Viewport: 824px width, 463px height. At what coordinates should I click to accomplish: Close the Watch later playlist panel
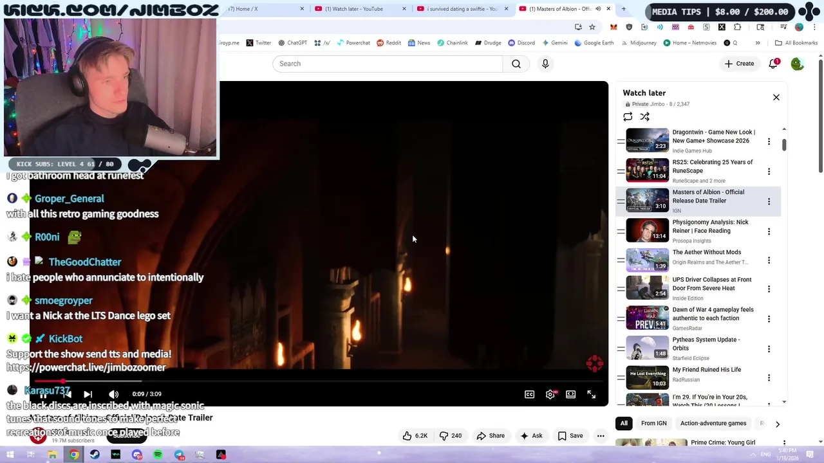point(776,97)
